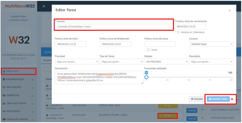The image size is (242, 123).
Task: Click GARCIA VIDAL, SAUL cell
Action: point(110,105)
